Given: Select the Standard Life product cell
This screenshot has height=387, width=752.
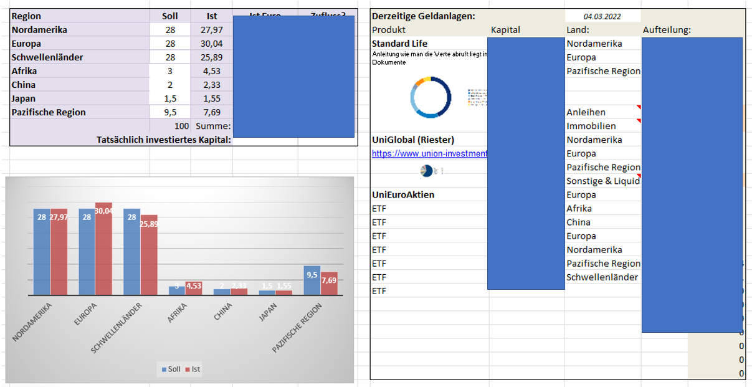Looking at the screenshot, I should pyautogui.click(x=429, y=44).
